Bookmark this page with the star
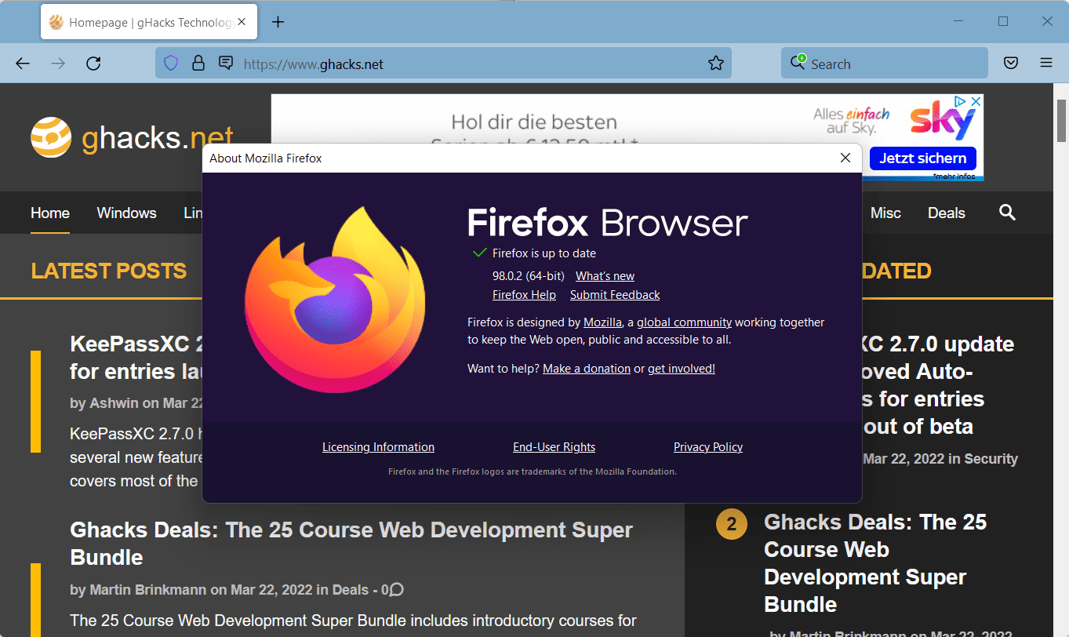This screenshot has height=637, width=1069. (715, 64)
